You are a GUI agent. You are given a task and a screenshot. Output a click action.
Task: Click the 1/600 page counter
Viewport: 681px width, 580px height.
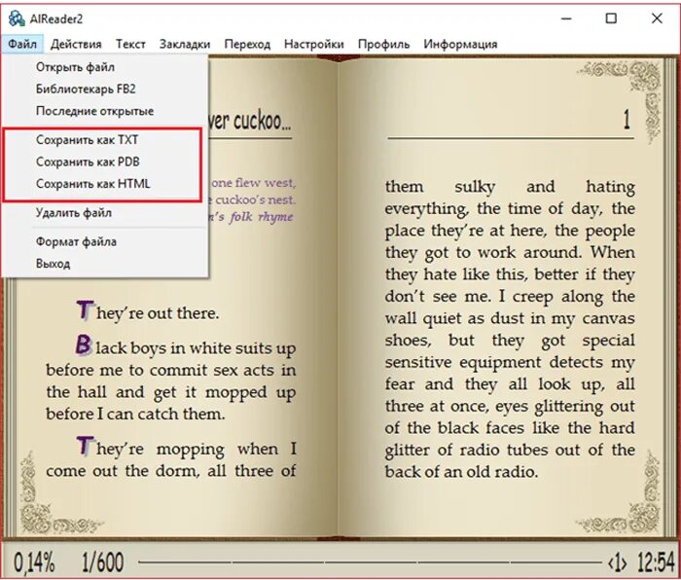[x=103, y=562]
